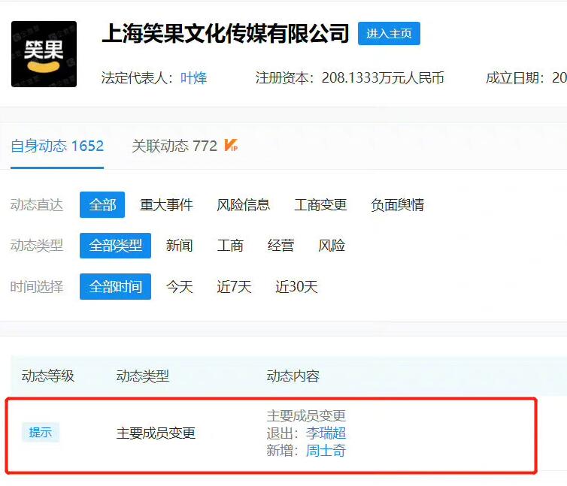Filter by 风险信息
The image size is (567, 486).
[x=244, y=205]
